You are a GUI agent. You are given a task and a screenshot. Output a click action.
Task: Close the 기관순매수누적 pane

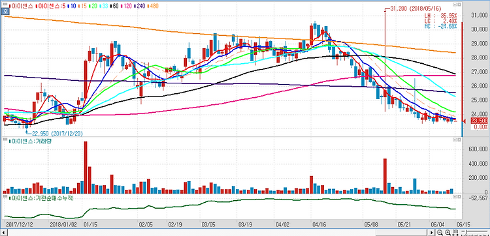coord(459,197)
